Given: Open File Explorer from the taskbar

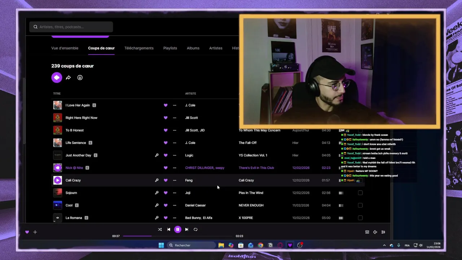Looking at the screenshot, I should pyautogui.click(x=221, y=245).
